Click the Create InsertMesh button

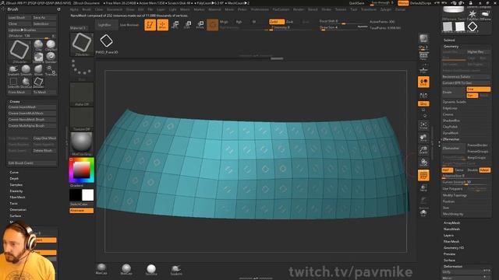tap(32, 107)
